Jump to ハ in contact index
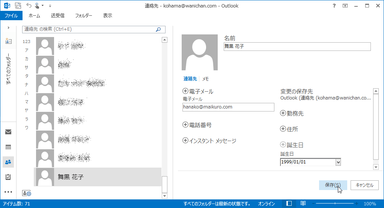The image size is (384, 208). pyautogui.click(x=26, y=93)
